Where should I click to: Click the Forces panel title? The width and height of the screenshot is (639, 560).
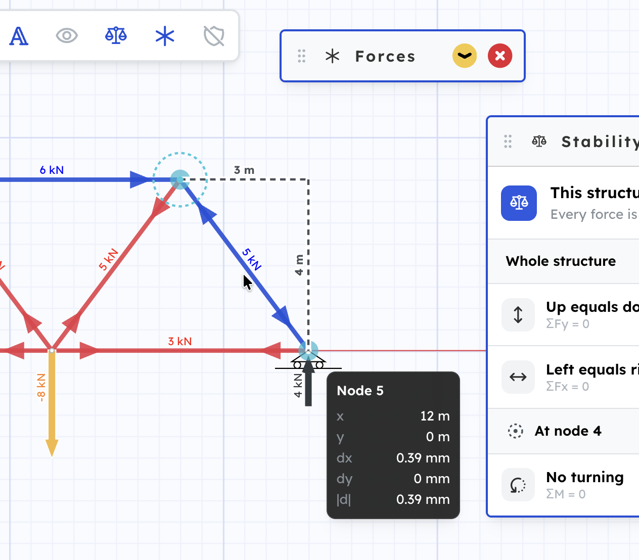point(385,56)
